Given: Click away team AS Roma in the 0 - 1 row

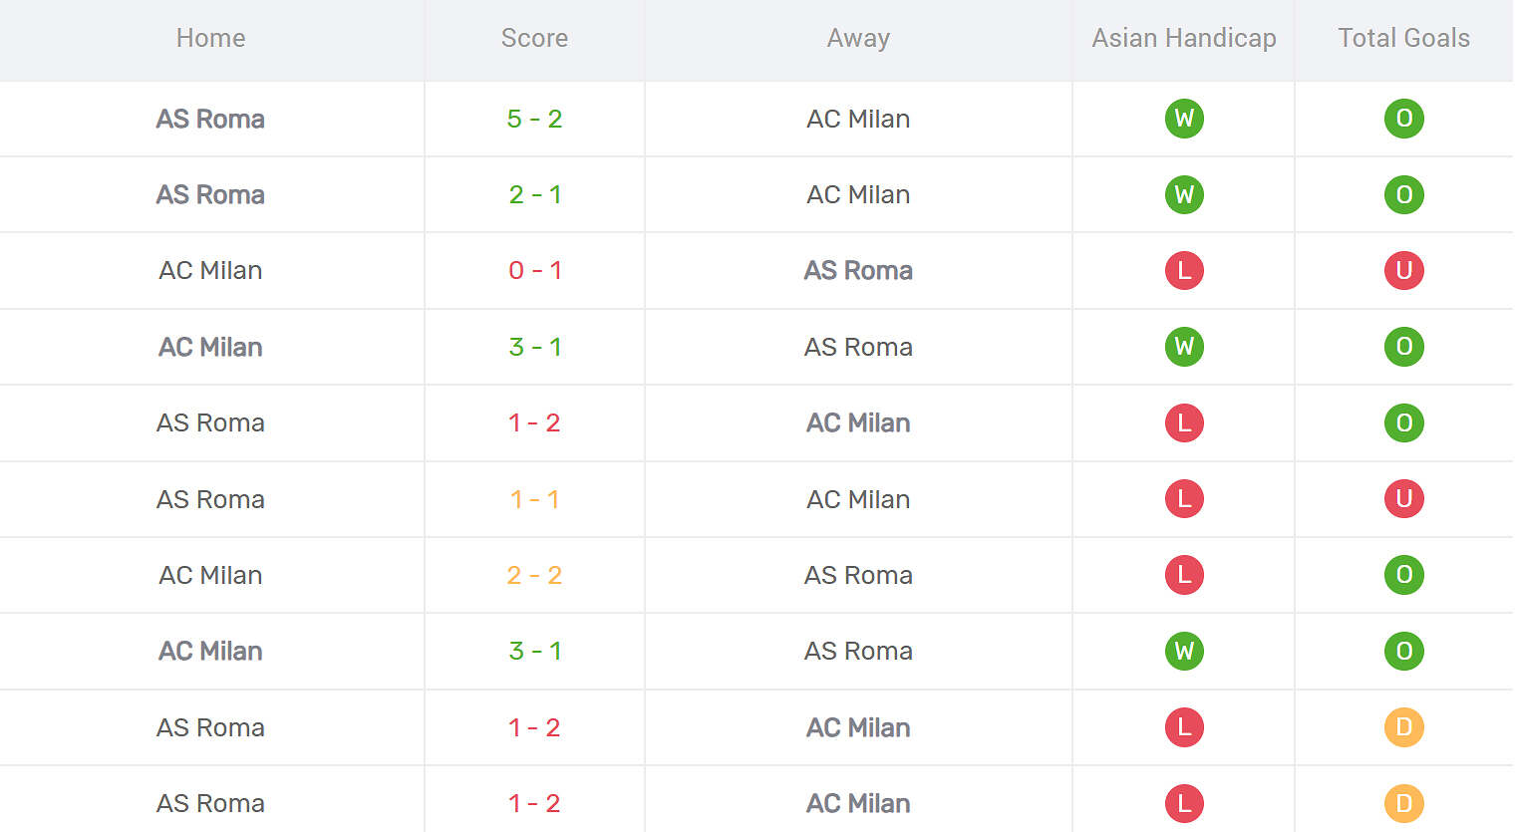Looking at the screenshot, I should [858, 270].
